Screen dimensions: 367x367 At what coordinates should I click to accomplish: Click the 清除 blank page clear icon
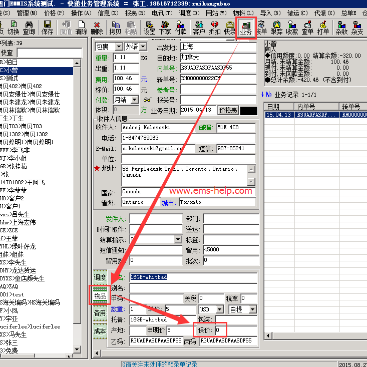click(81, 28)
